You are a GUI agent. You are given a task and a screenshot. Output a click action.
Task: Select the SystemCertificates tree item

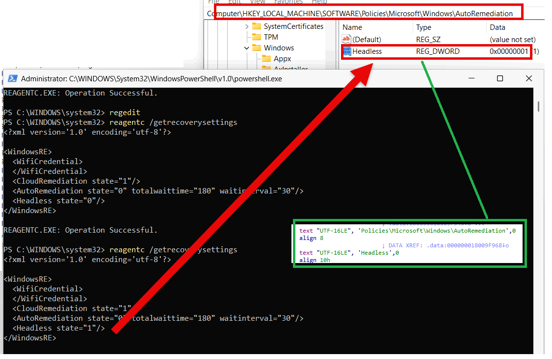pyautogui.click(x=293, y=27)
